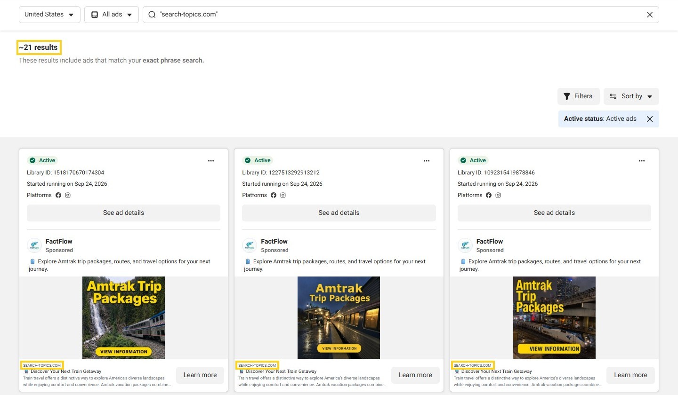The image size is (678, 395).
Task: Click Learn more on ad 1227513292913212
Action: (x=415, y=375)
